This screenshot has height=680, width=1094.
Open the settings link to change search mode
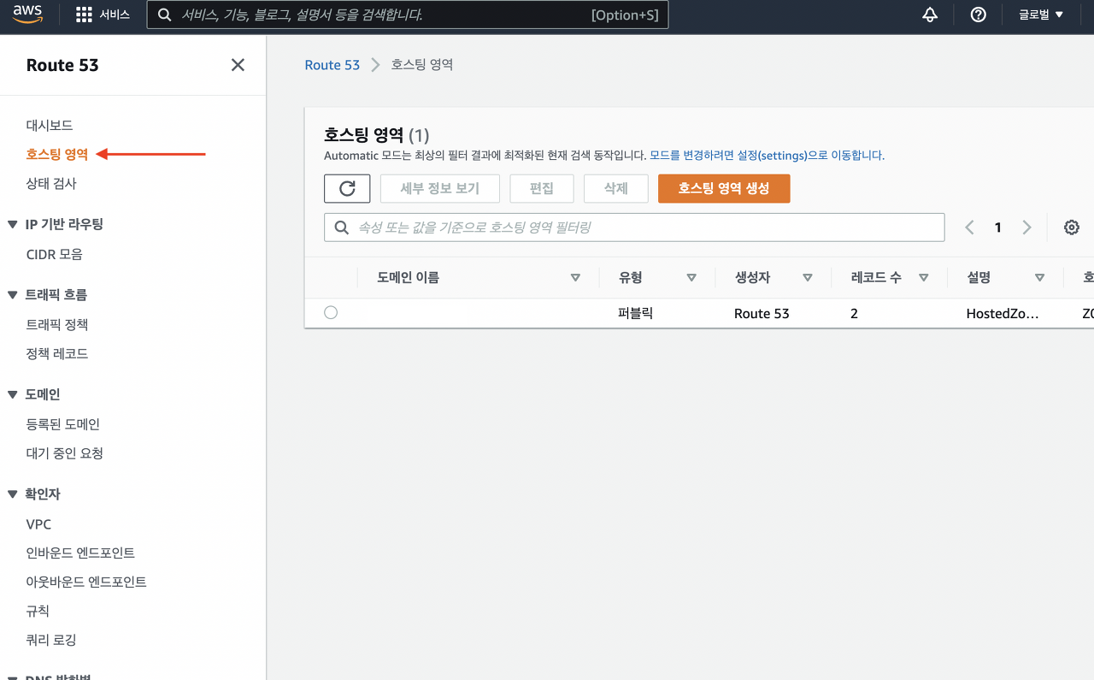(x=767, y=156)
